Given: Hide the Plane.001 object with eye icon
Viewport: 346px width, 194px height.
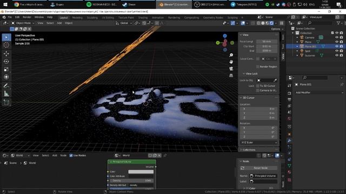Looking at the screenshot, I should point(337,46).
